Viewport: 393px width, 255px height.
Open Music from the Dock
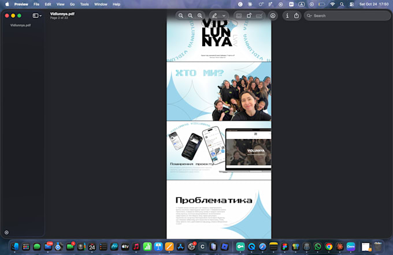[136, 247]
